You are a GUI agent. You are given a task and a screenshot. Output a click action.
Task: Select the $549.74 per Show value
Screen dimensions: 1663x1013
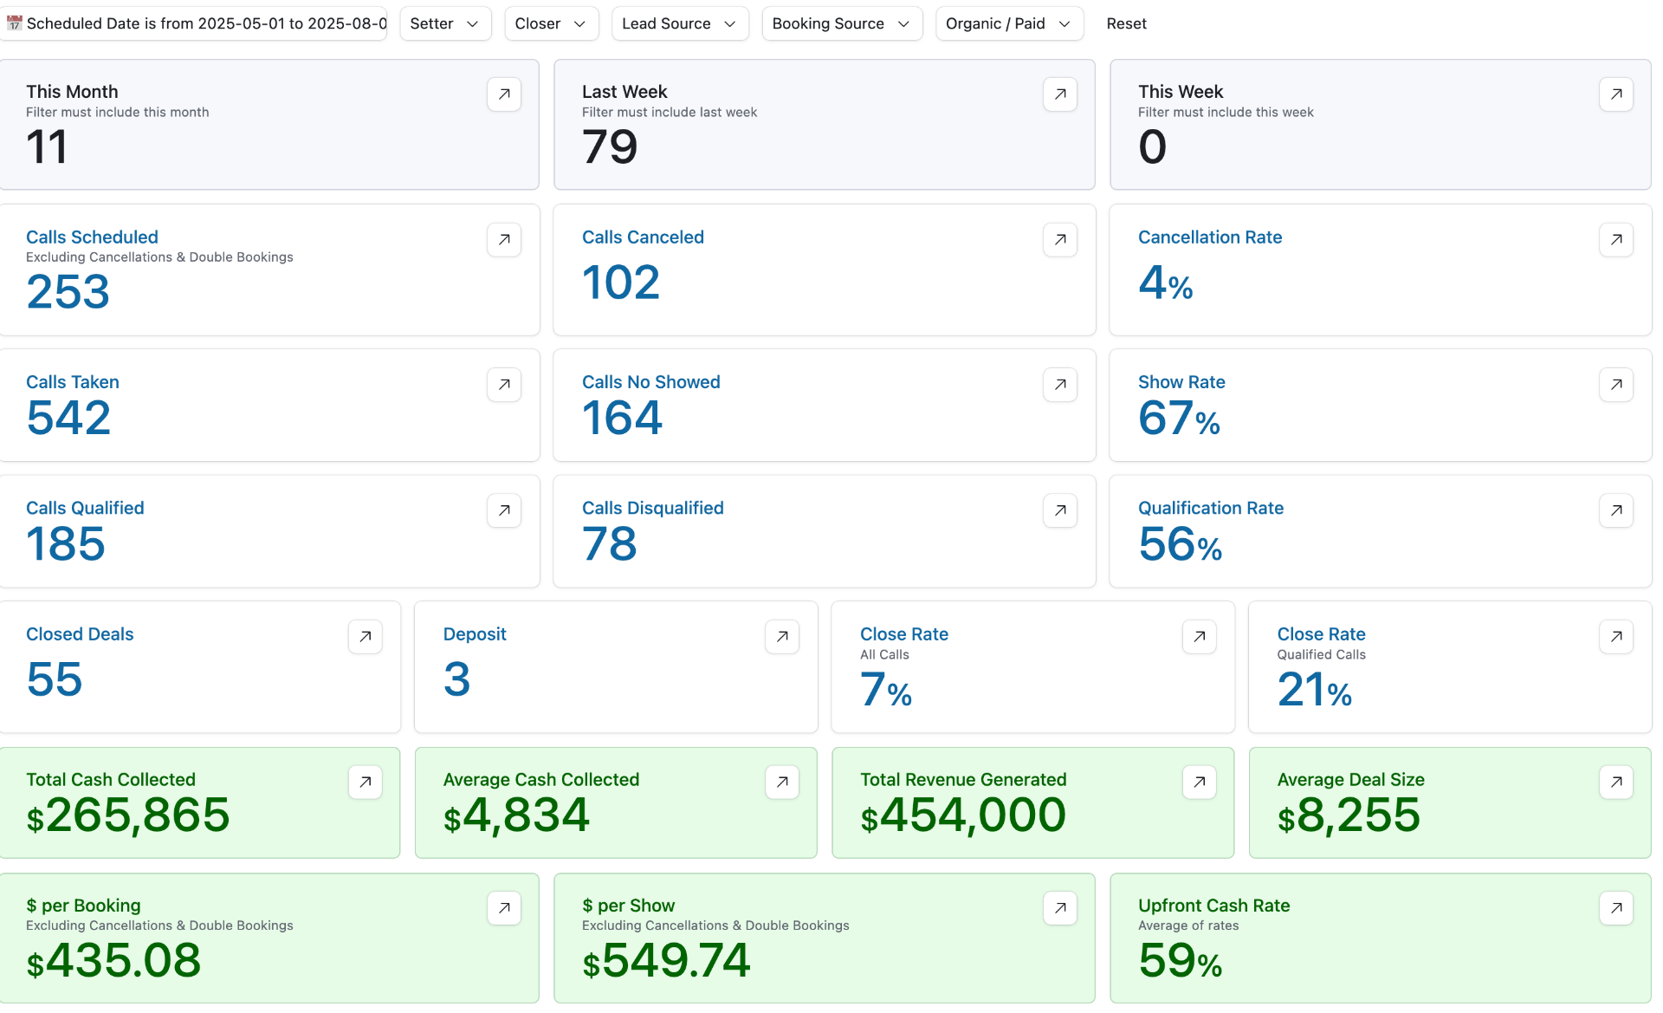point(666,961)
